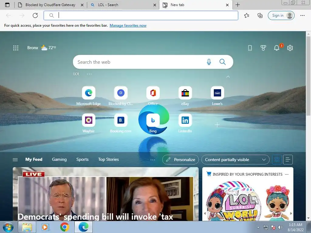
Task: Open the clock showing 1:15 AM
Action: point(296,227)
